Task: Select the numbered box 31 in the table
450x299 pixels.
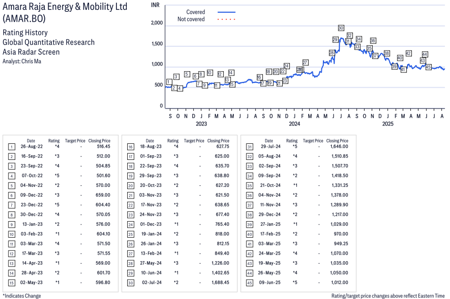Action: coord(250,147)
